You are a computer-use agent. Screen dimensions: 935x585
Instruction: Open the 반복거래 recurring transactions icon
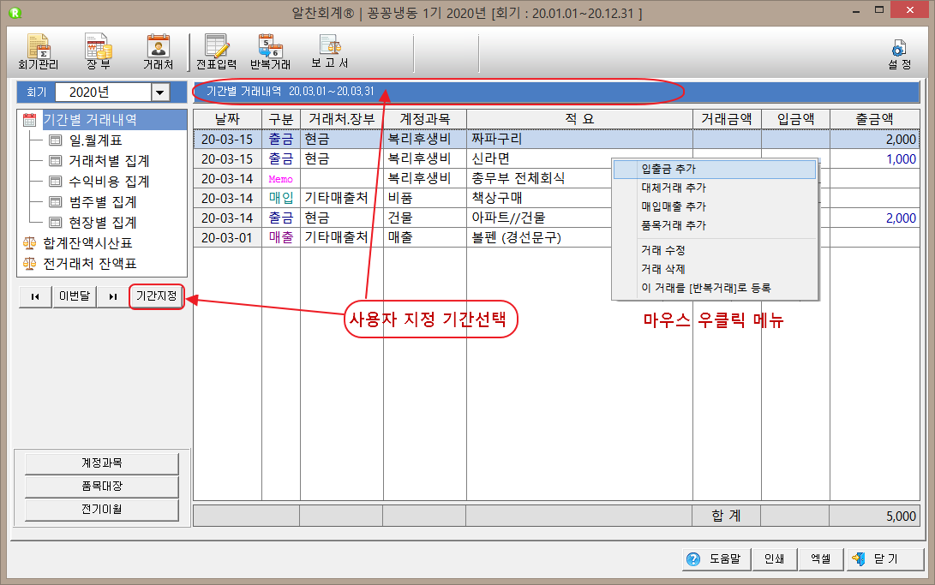click(x=270, y=52)
